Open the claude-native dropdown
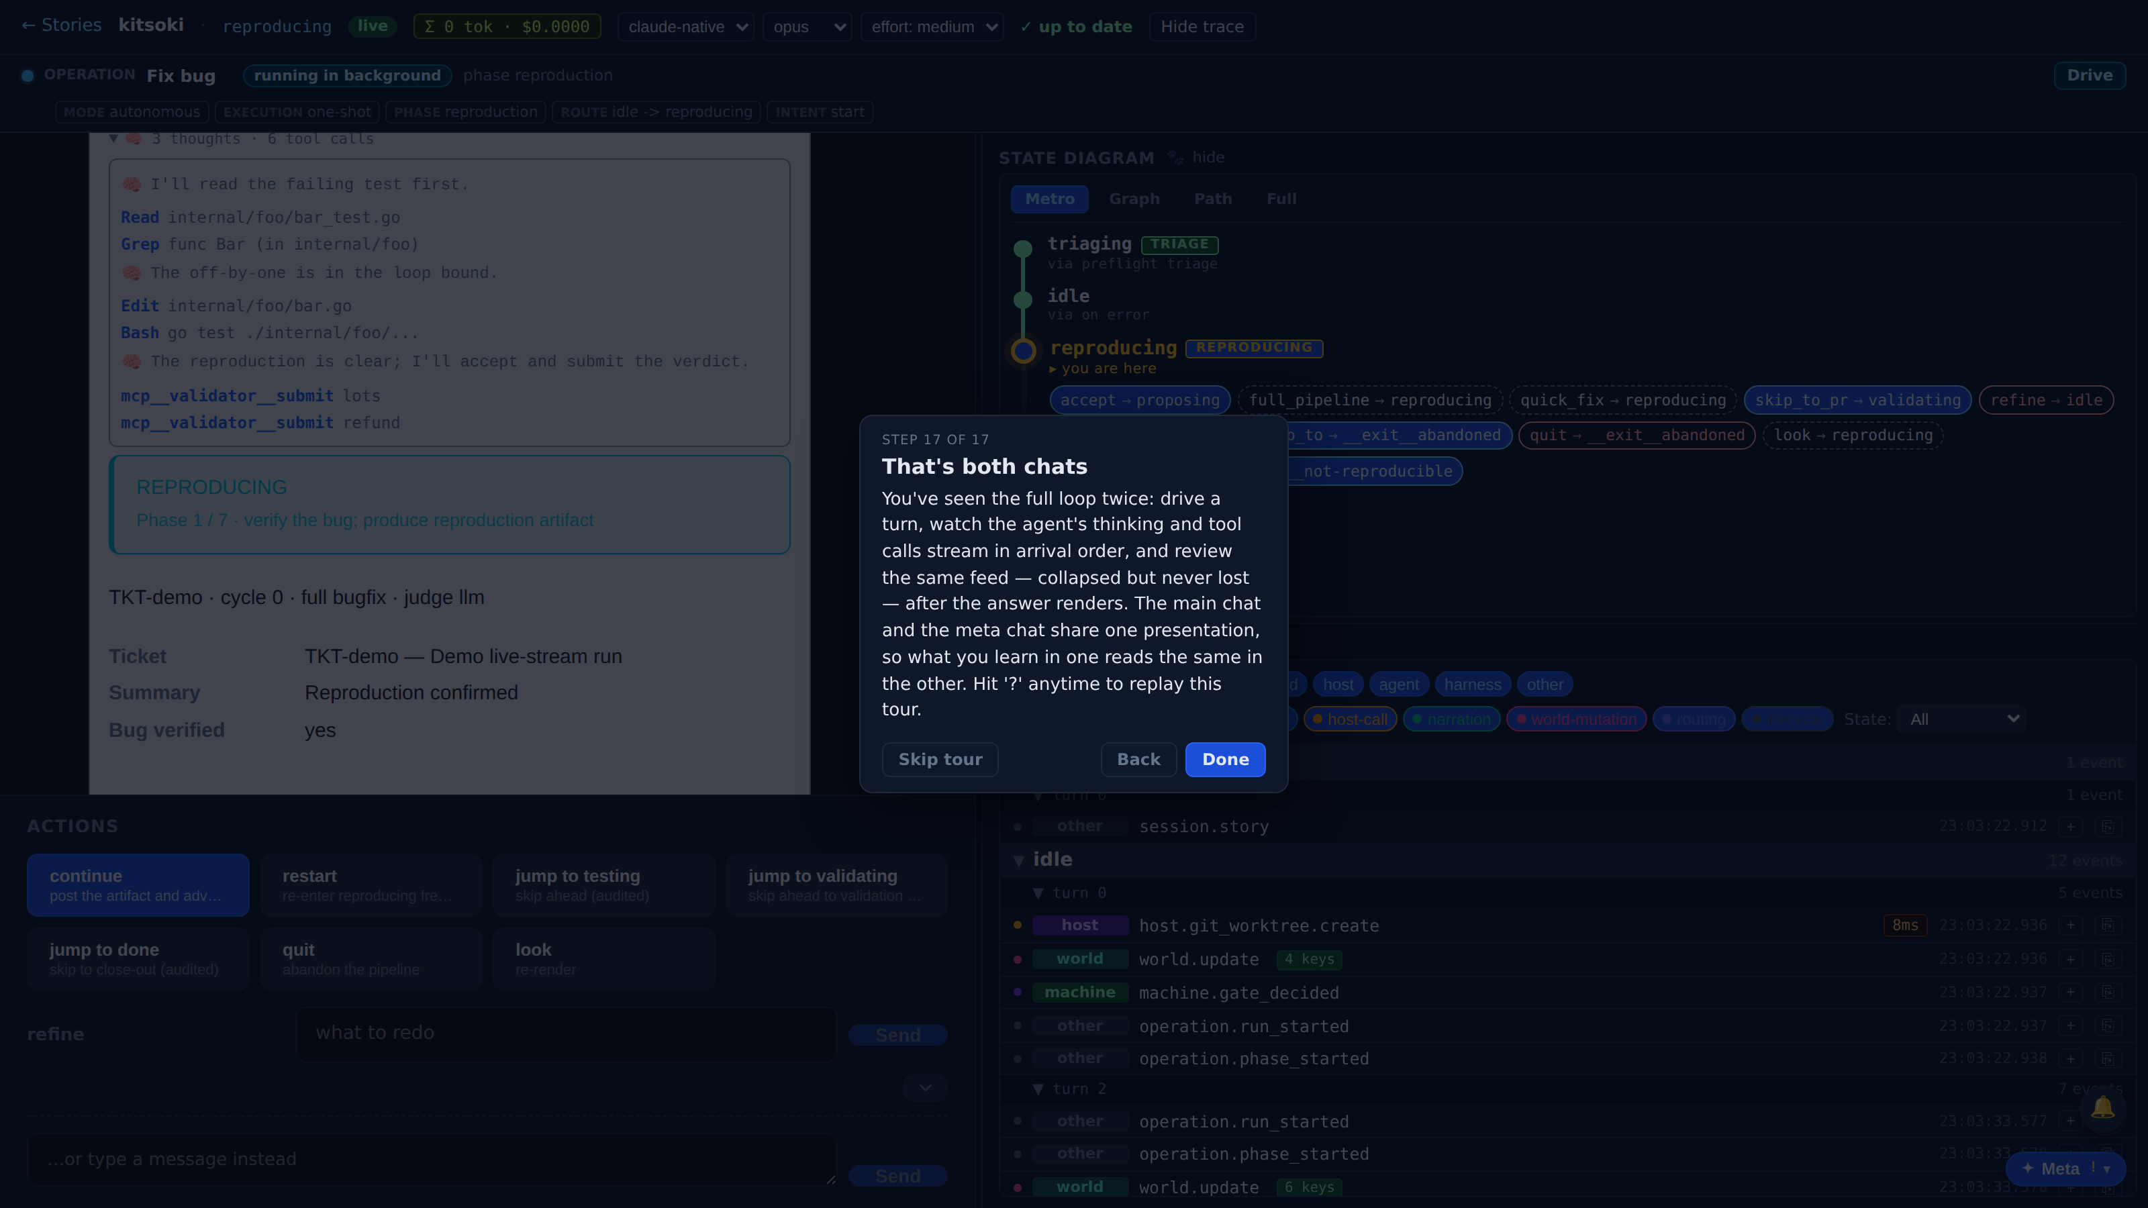The height and width of the screenshot is (1208, 2148). click(x=685, y=27)
